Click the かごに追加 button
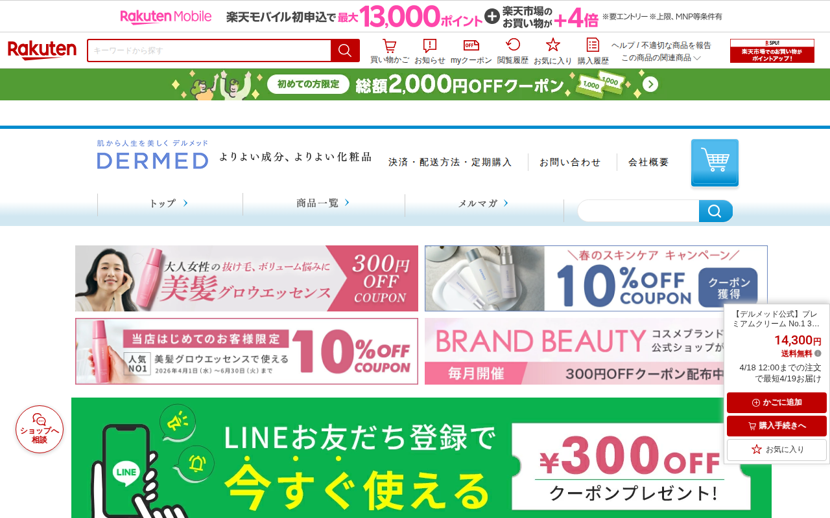The image size is (830, 518). [776, 403]
